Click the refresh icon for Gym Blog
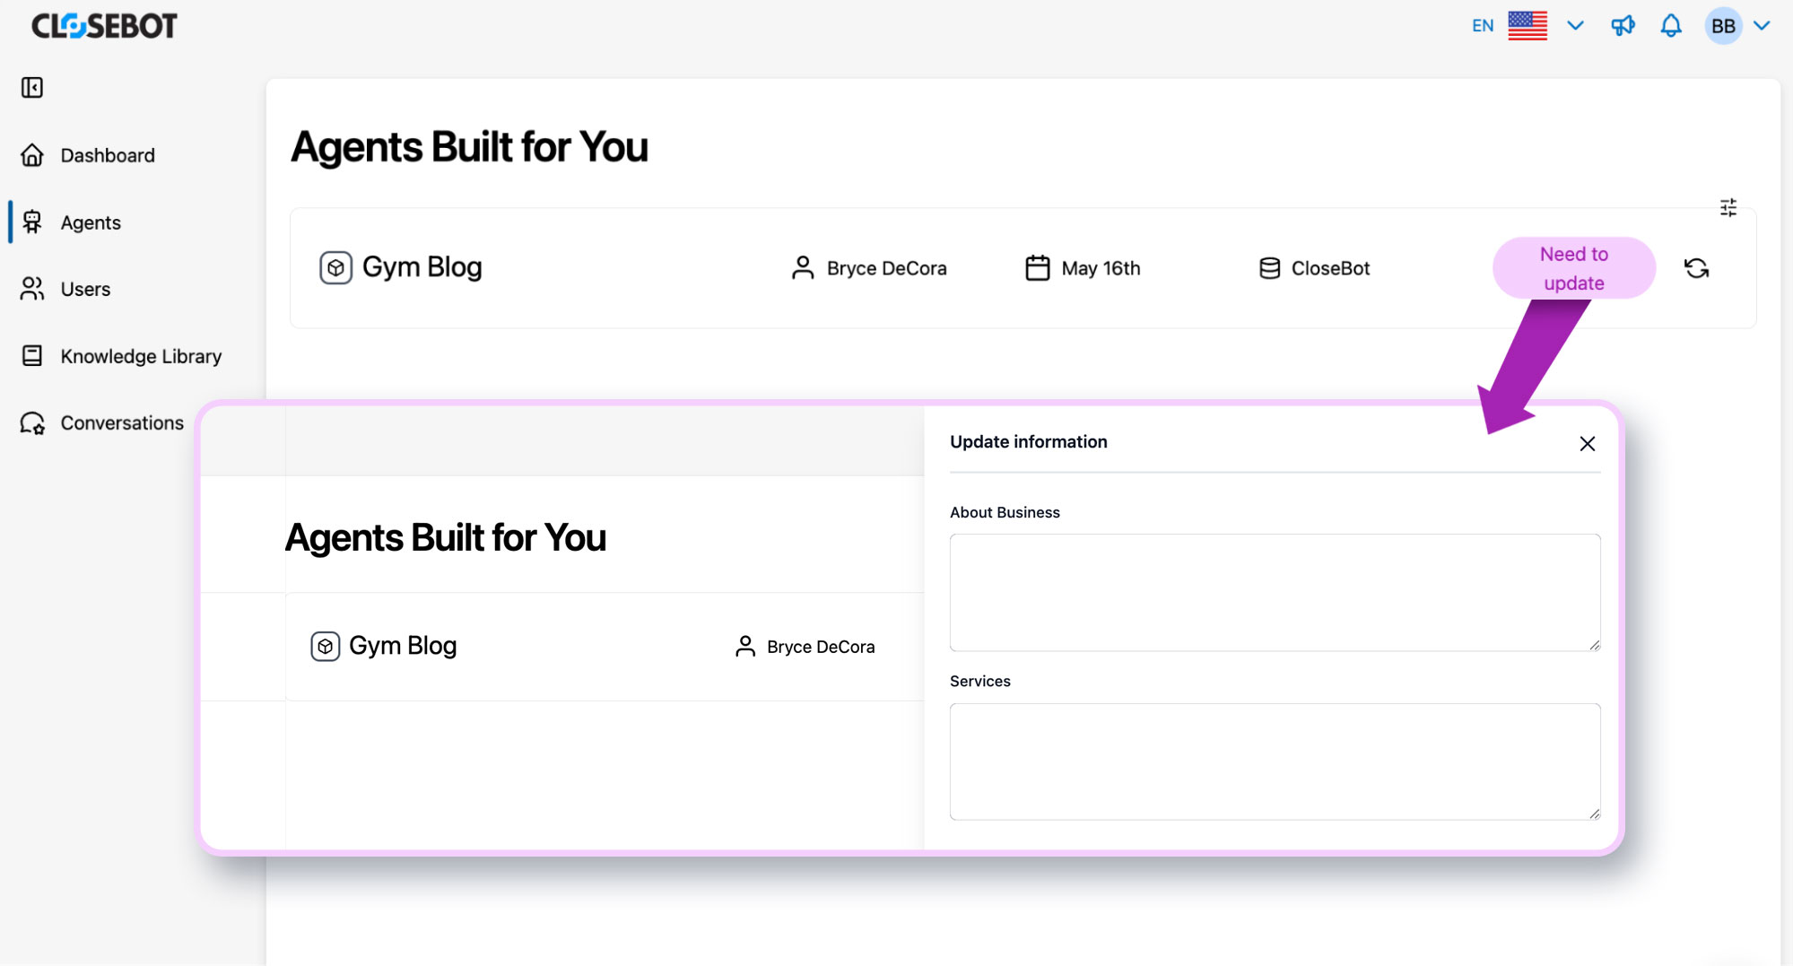This screenshot has width=1793, height=966. pos(1696,268)
